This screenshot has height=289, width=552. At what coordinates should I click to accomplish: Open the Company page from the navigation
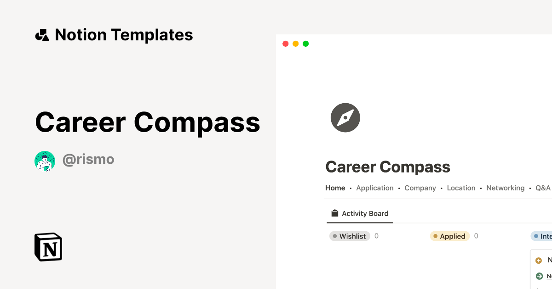click(420, 188)
